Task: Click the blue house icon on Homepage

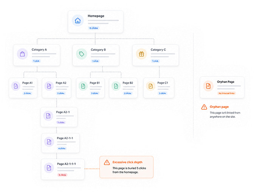Action: [78, 20]
